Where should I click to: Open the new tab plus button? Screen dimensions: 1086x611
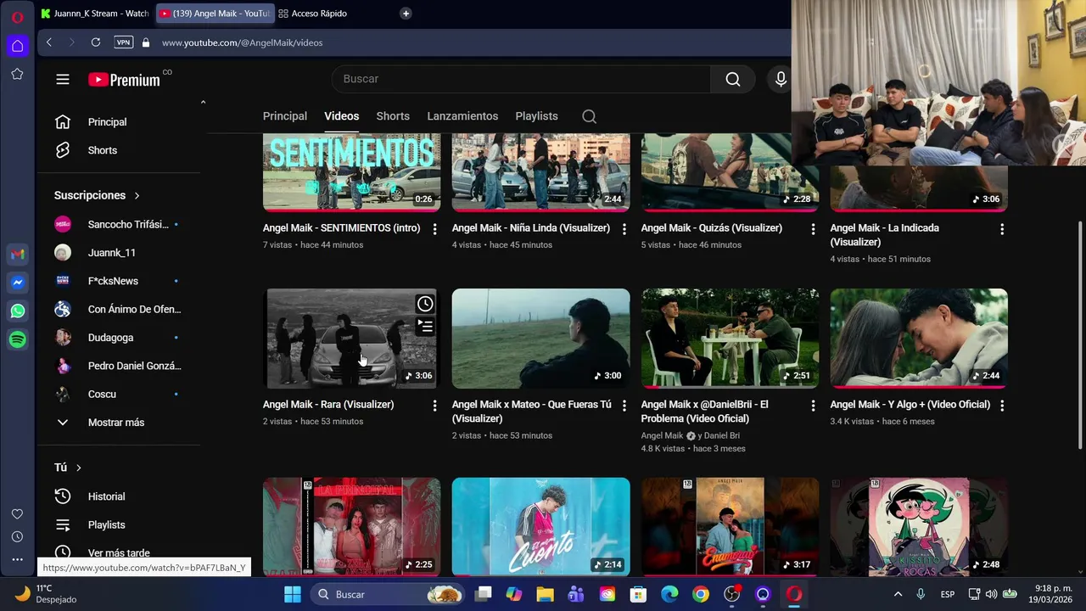pyautogui.click(x=406, y=14)
